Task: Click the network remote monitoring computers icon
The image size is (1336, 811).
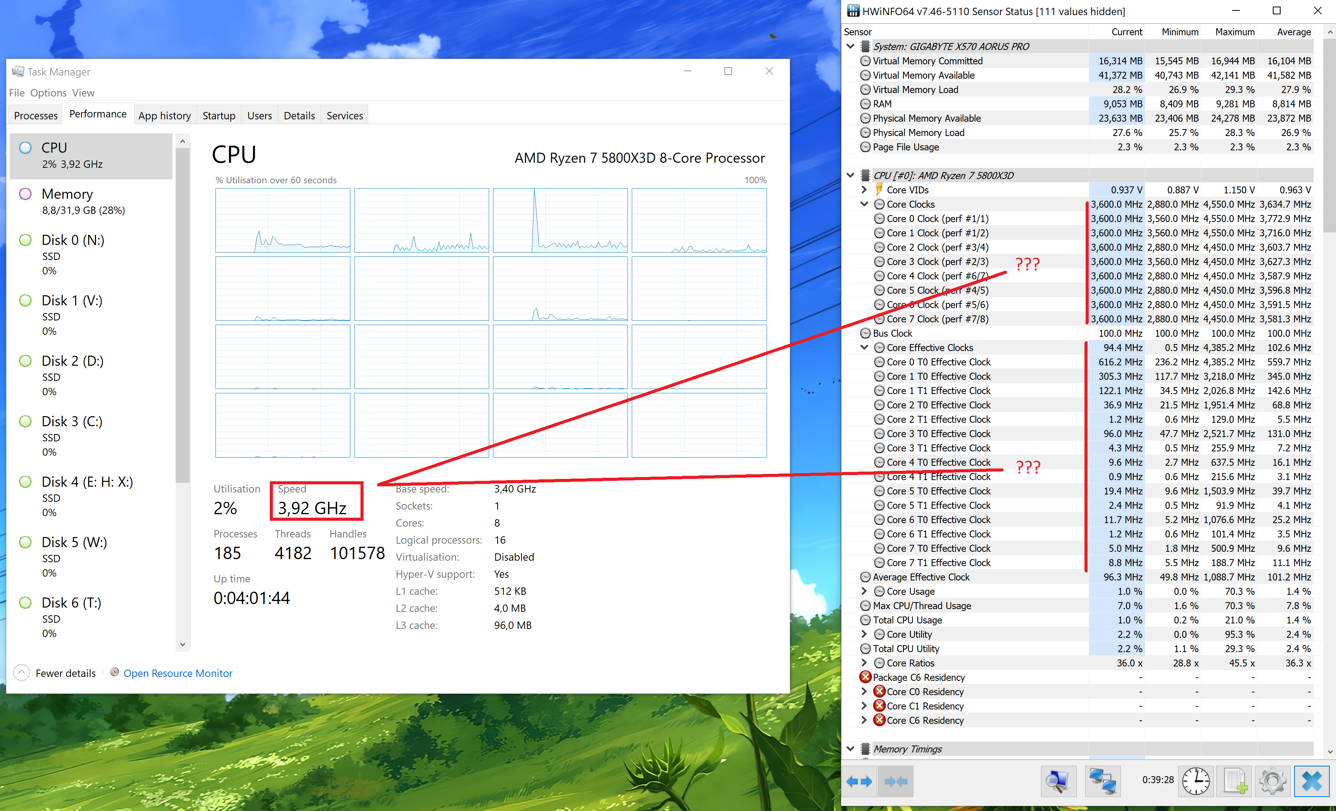Action: click(1102, 781)
